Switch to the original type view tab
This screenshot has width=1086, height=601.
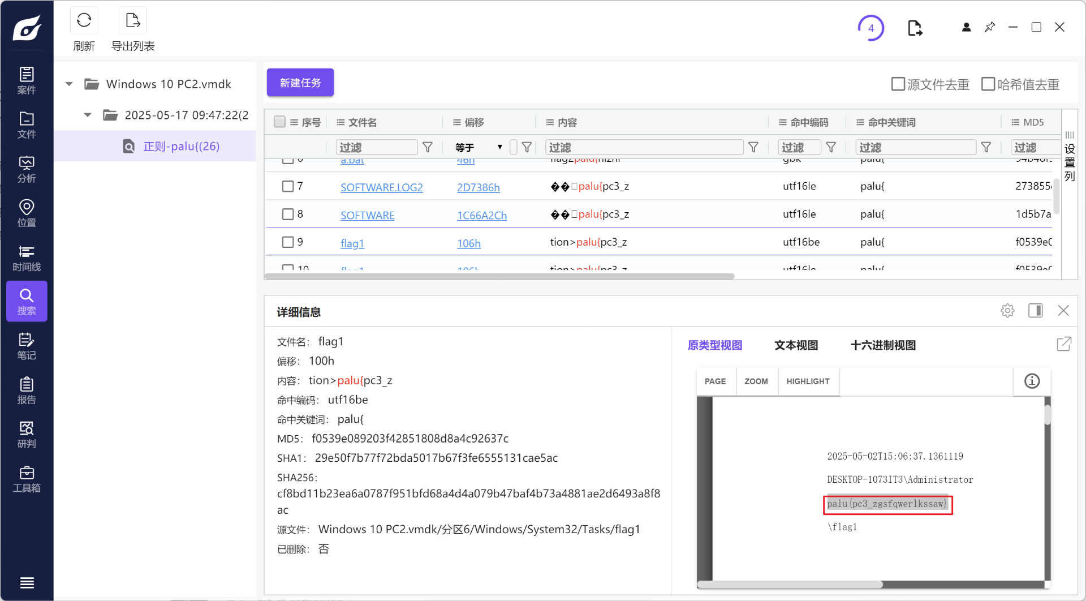[x=715, y=345]
